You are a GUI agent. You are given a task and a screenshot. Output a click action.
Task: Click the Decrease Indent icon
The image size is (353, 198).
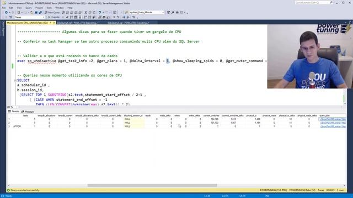pyautogui.click(x=124, y=17)
